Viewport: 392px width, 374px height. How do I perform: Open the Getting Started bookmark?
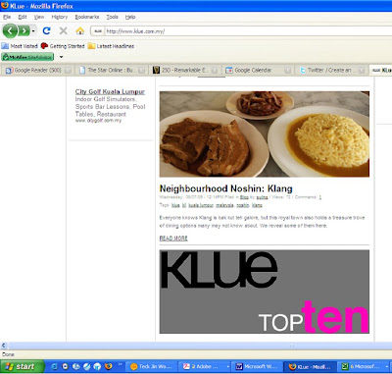coord(63,46)
